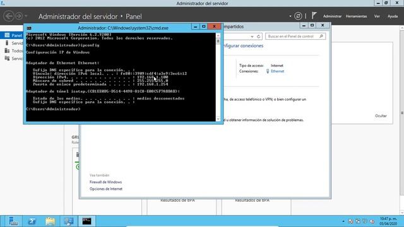The image size is (404, 227).
Task: Maximize the network sharing center window
Action: coord(312,25)
